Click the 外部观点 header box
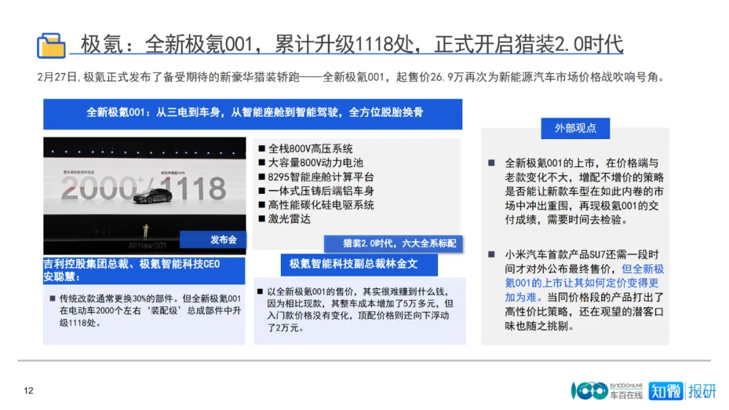Screen dimensions: 729x410 click(x=575, y=128)
